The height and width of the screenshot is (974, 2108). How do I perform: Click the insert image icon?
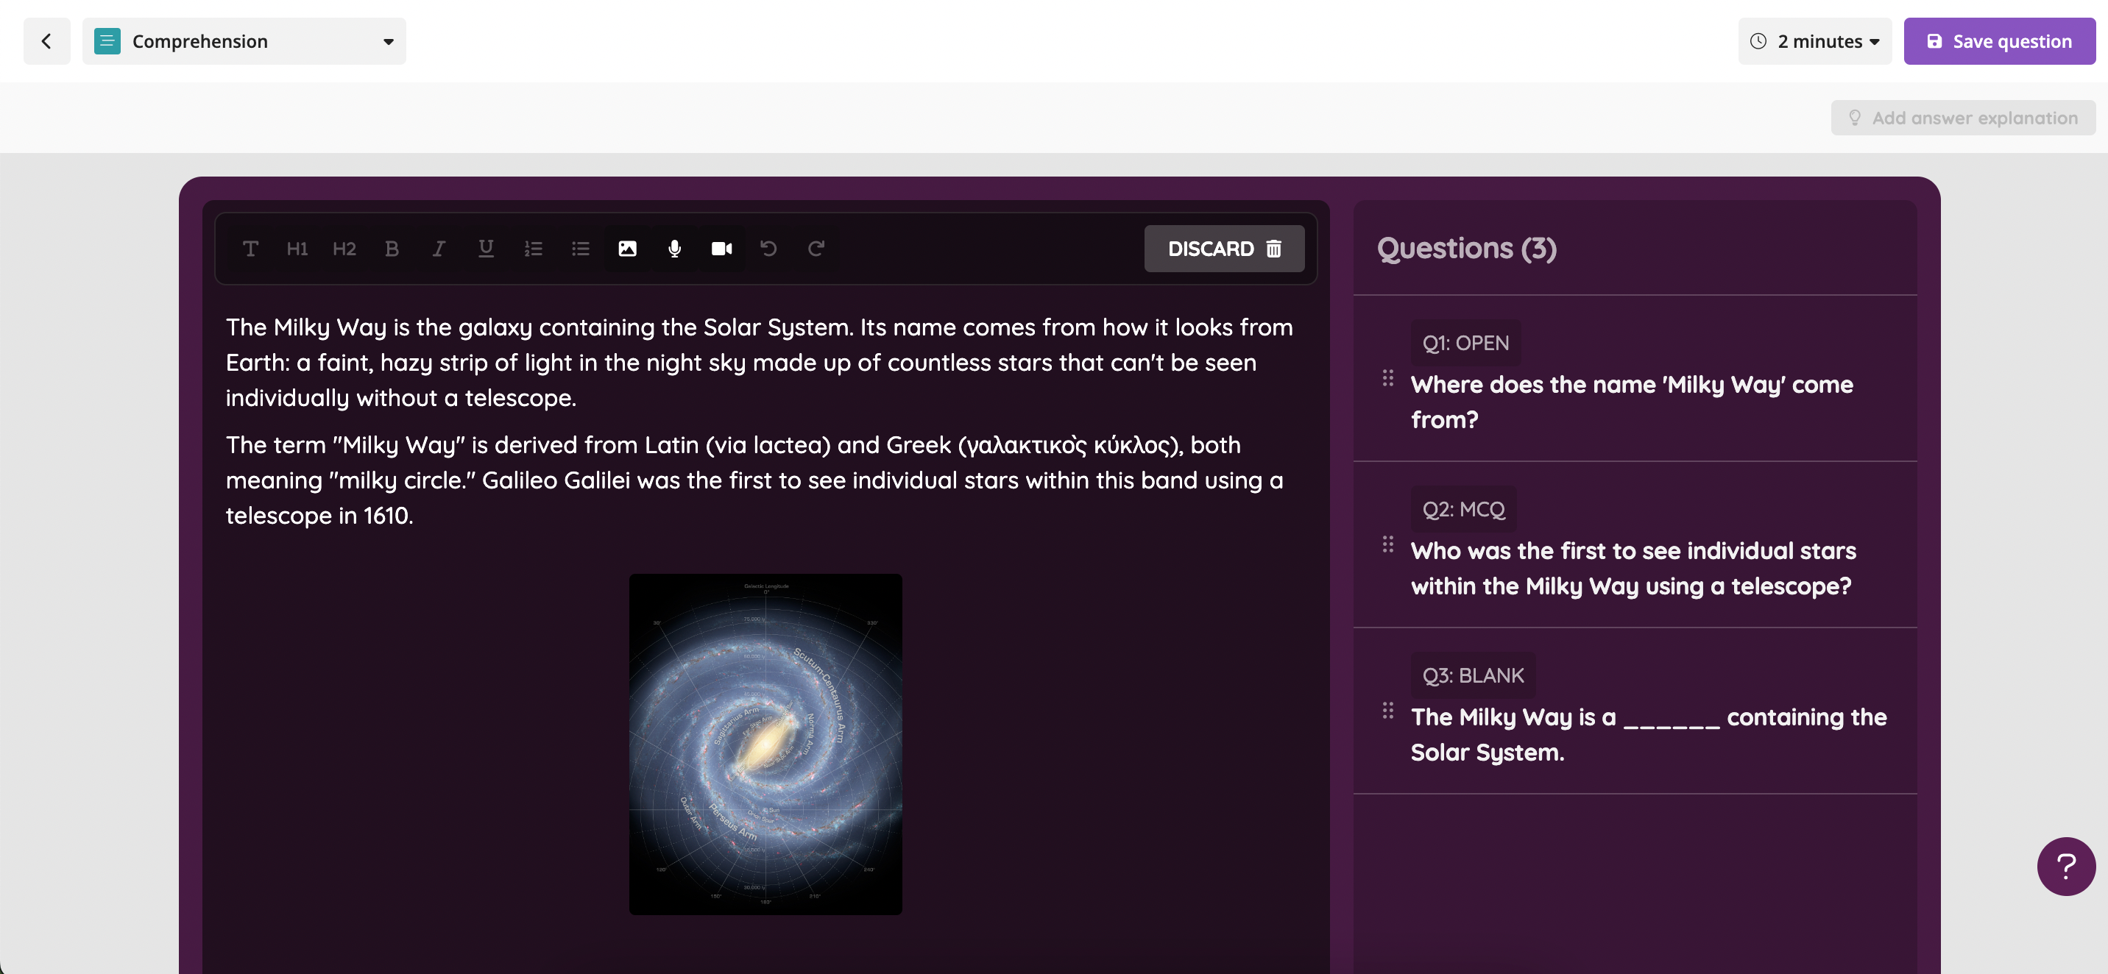click(627, 249)
